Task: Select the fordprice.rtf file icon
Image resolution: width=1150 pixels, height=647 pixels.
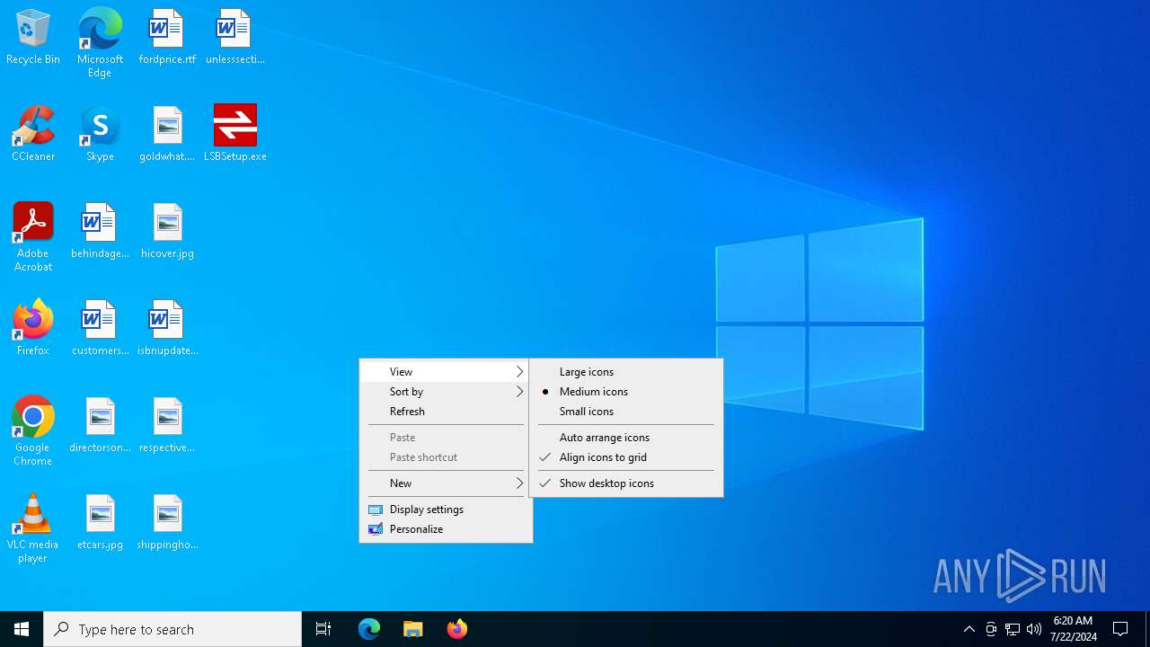Action: click(167, 37)
